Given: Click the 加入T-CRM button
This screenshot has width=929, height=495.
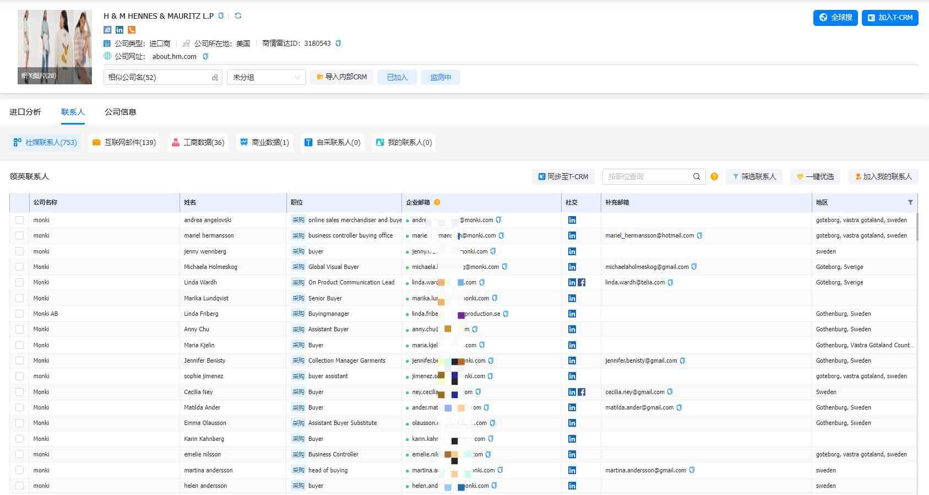Looking at the screenshot, I should [x=890, y=18].
